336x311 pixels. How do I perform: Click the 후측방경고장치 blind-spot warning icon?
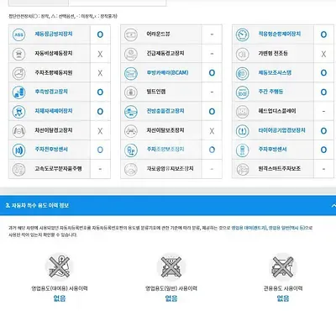pos(18,92)
